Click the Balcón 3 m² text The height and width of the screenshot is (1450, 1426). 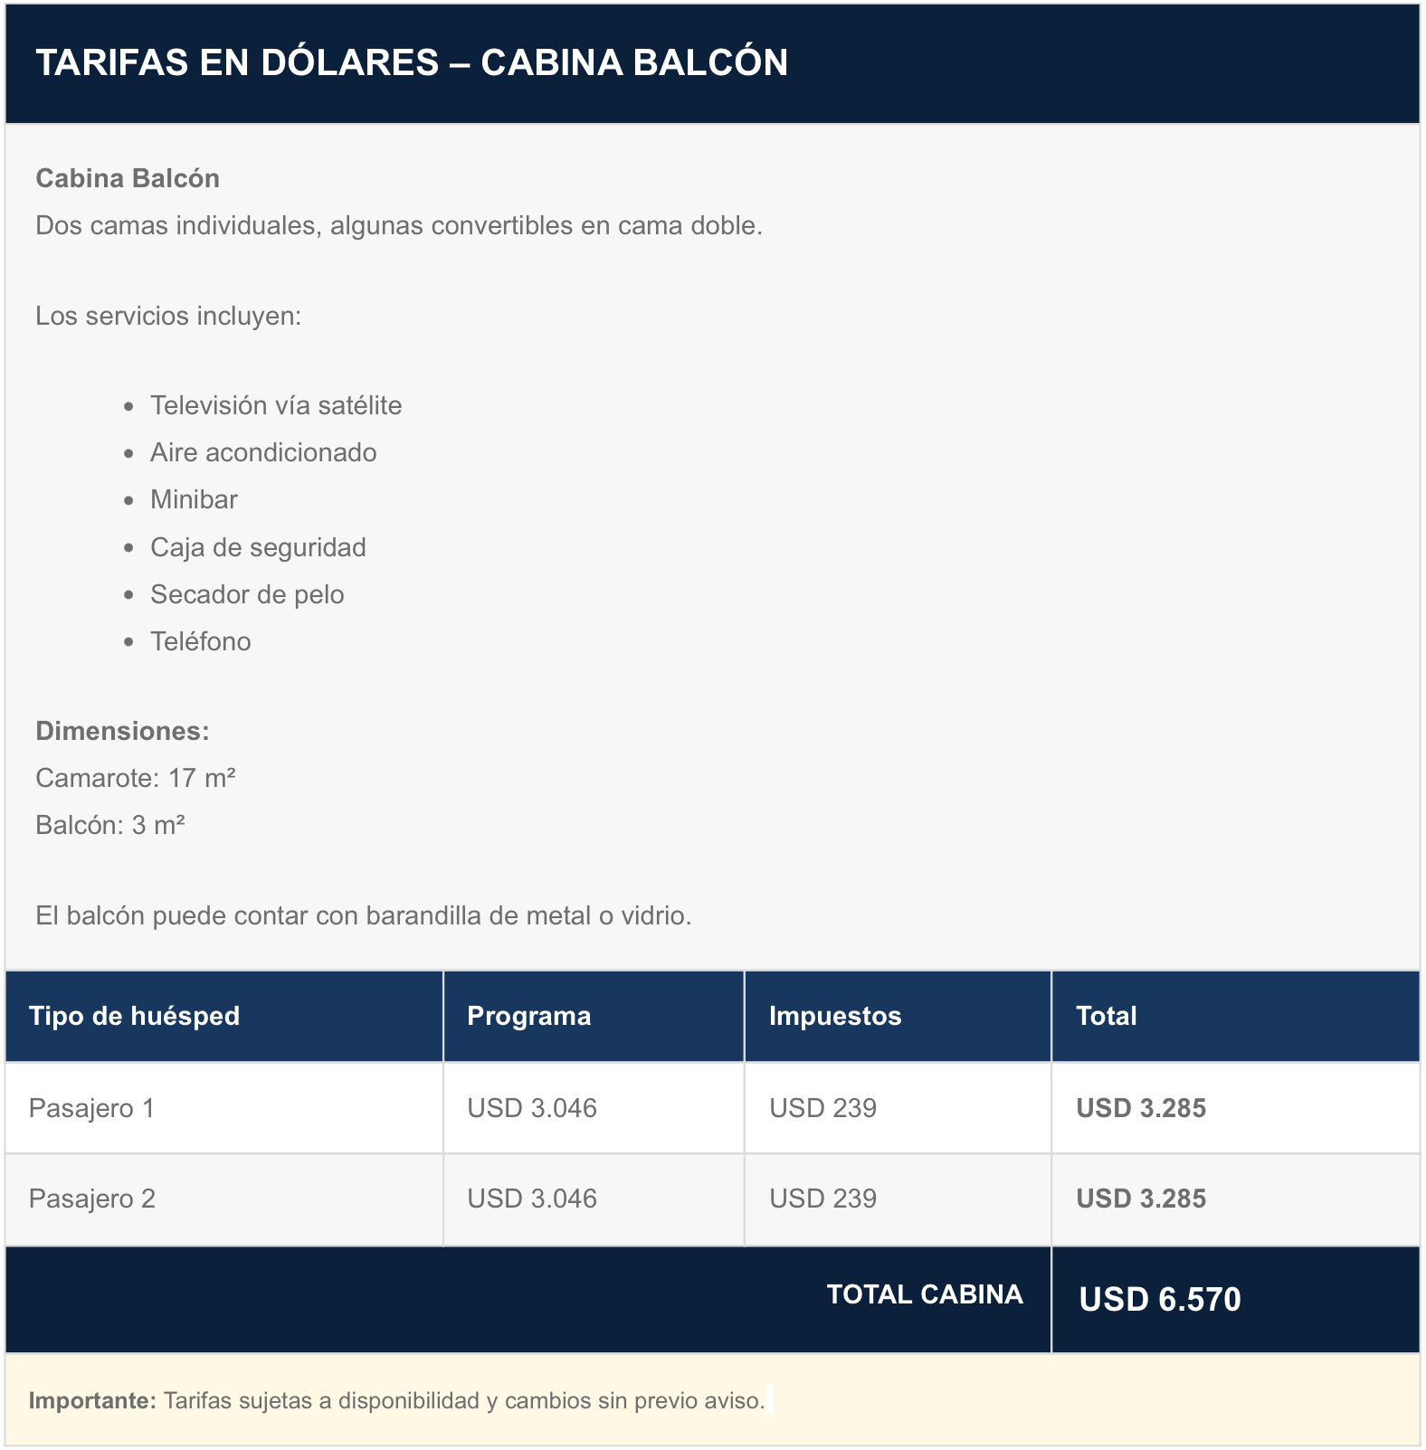point(110,825)
